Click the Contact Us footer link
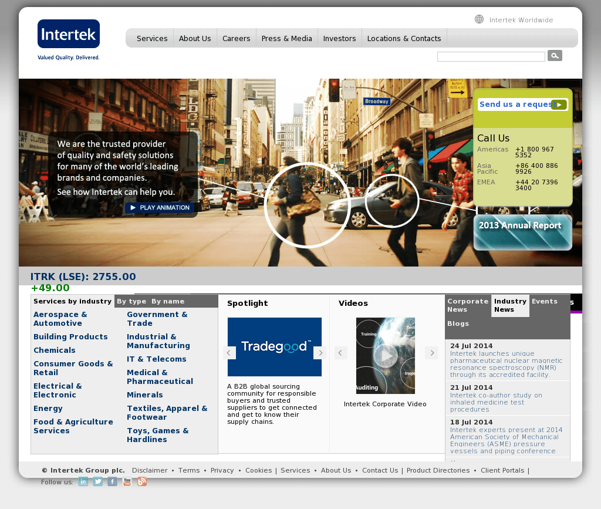 click(x=380, y=470)
